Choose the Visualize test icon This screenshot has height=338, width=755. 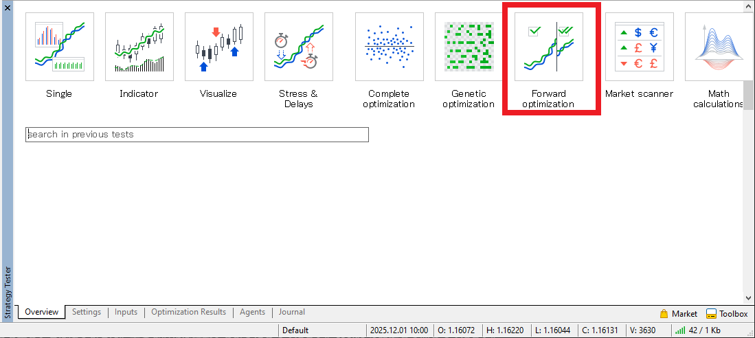click(219, 47)
